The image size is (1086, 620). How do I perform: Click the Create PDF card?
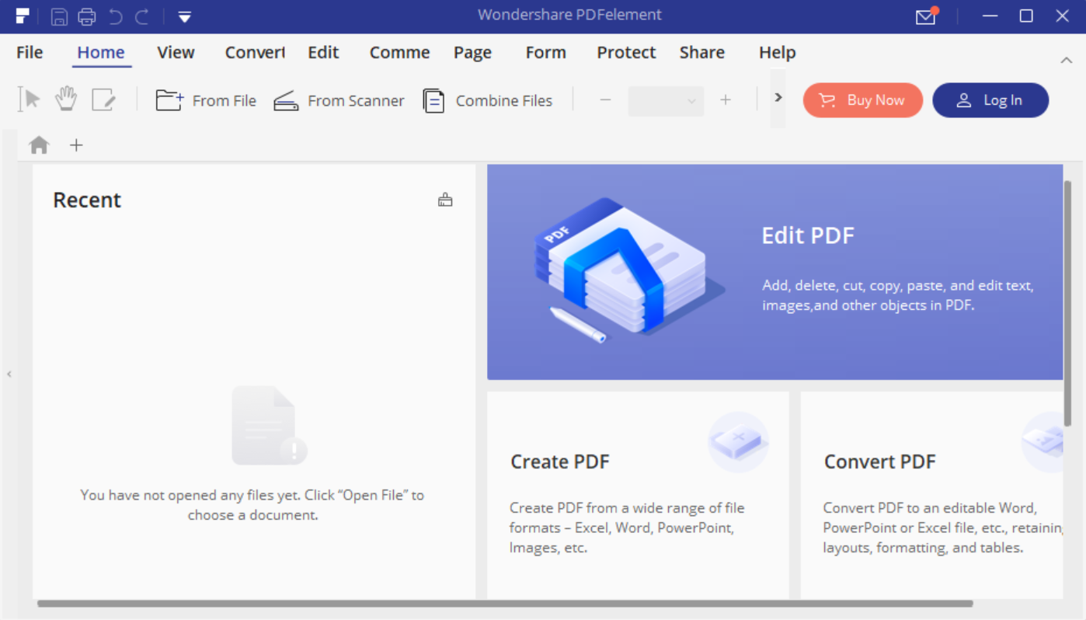click(x=638, y=495)
